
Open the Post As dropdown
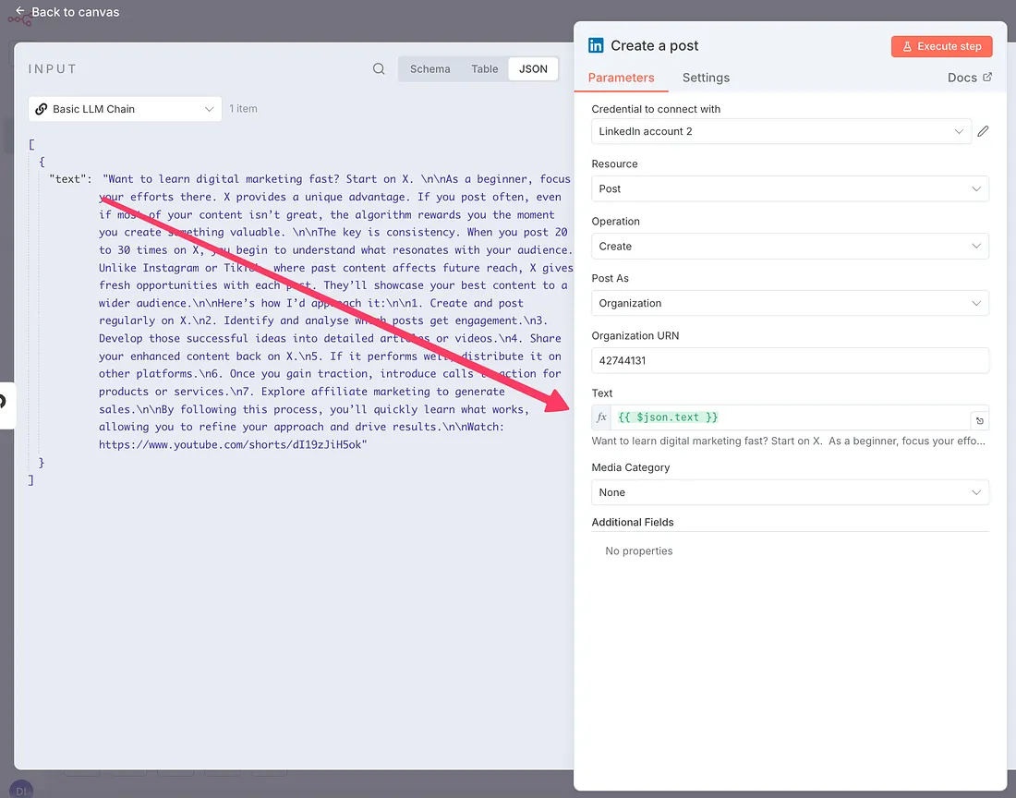tap(790, 304)
